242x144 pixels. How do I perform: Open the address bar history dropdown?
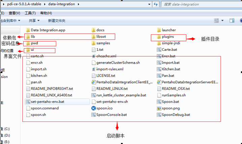click(x=149, y=4)
